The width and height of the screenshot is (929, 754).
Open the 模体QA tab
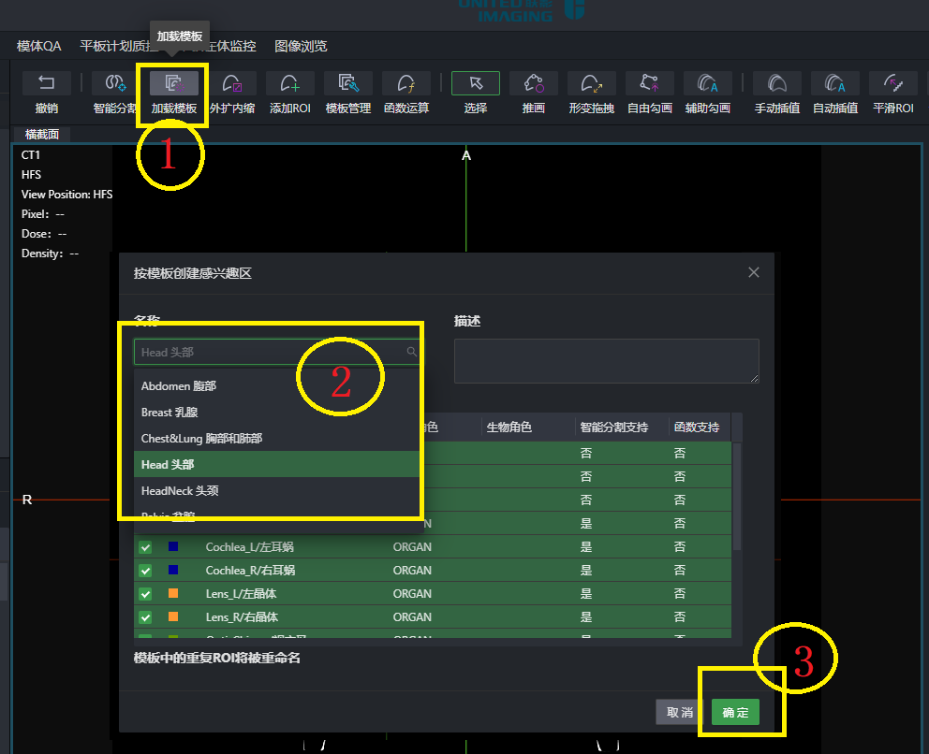39,46
